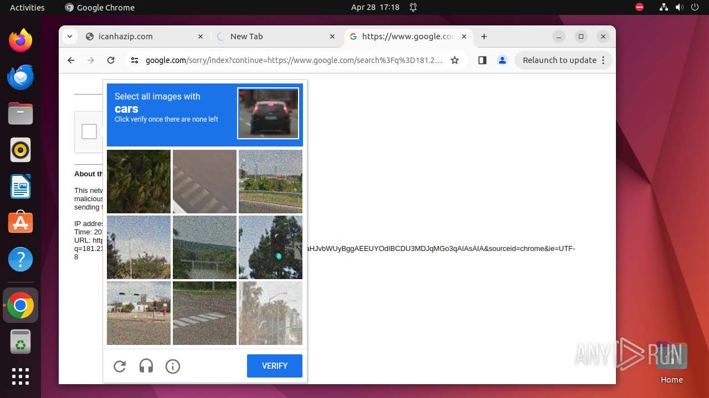709x398 pixels.
Task: Click Relaunch to update
Action: pos(564,60)
